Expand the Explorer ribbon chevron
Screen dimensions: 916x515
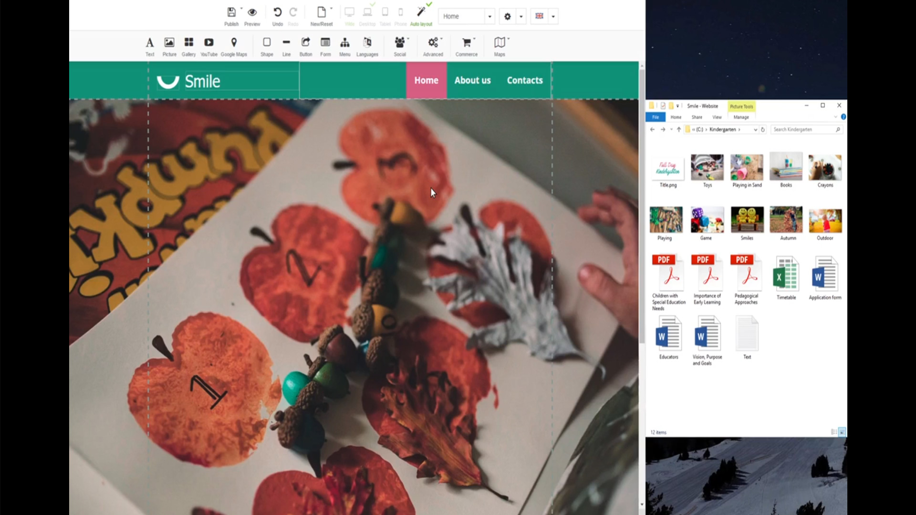[x=835, y=117]
